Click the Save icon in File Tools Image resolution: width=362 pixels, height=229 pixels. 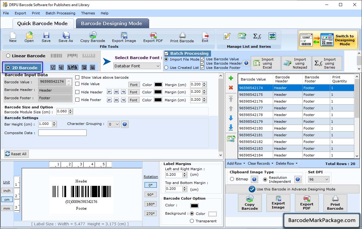[x=46, y=37]
